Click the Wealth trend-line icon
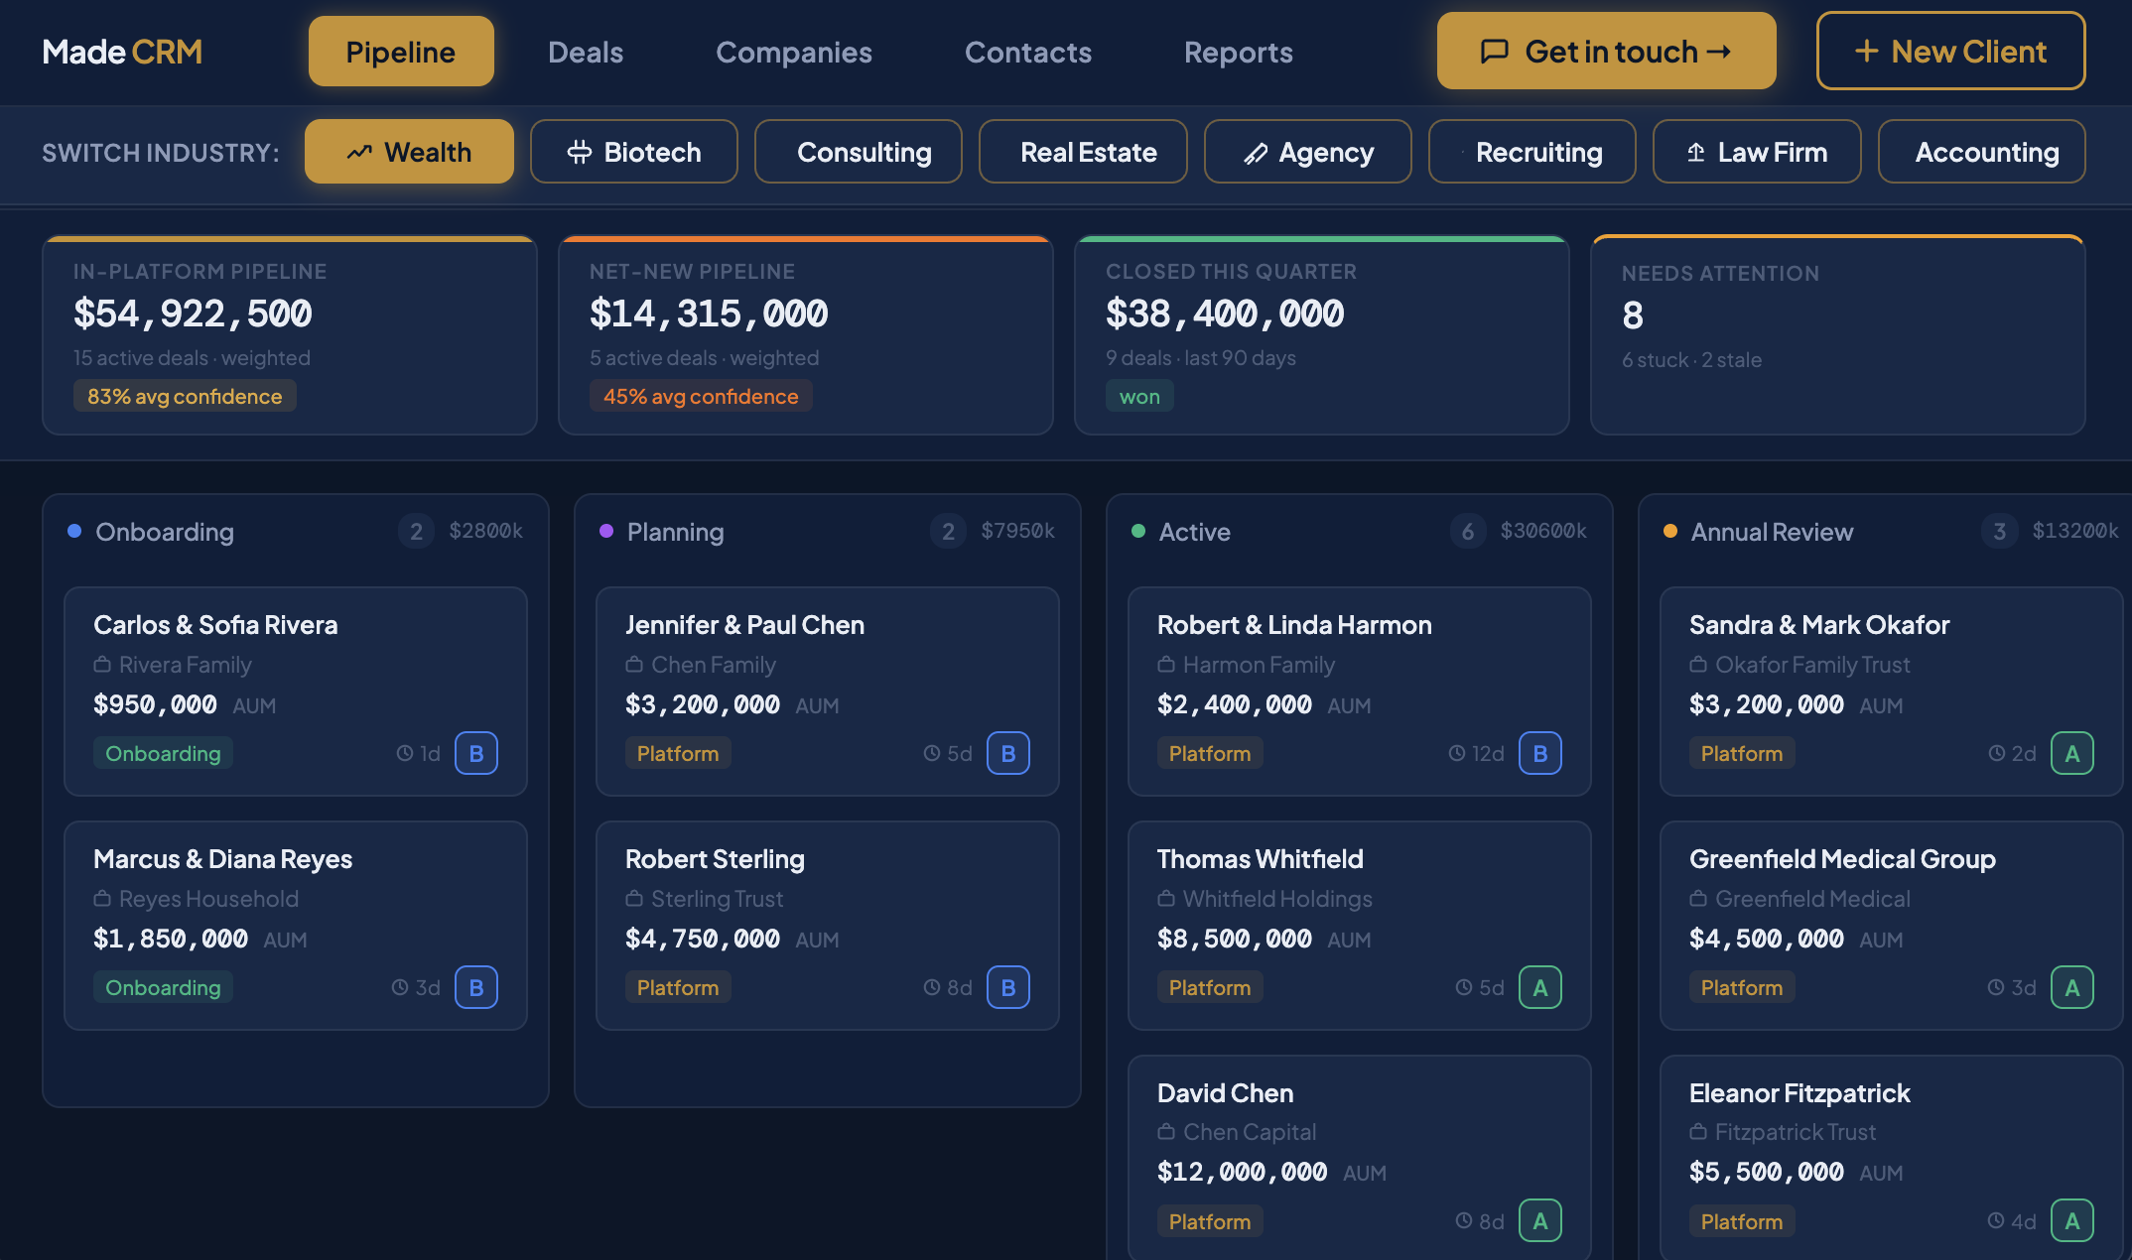Image resolution: width=2132 pixels, height=1260 pixels. (x=359, y=153)
